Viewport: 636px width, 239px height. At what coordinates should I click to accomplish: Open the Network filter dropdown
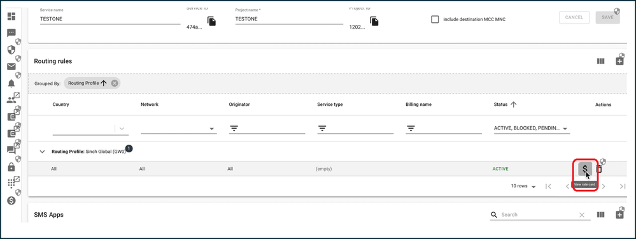(x=178, y=129)
